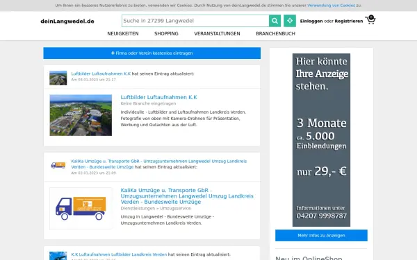Screen dimensions: 417x260
Task: Click 'Keine Branche eingetragen' text
Action: point(148,103)
